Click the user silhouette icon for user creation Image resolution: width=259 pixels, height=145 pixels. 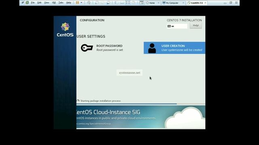point(152,48)
